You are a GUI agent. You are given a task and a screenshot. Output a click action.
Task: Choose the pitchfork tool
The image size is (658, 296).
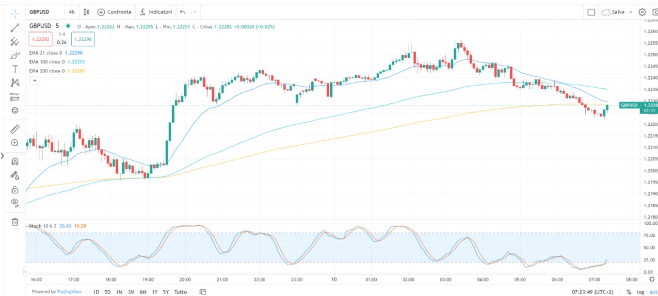(x=15, y=42)
